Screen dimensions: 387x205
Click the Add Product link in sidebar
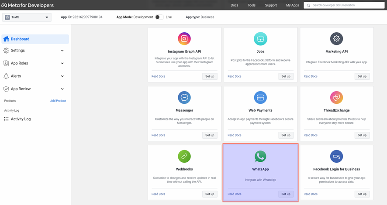click(58, 101)
